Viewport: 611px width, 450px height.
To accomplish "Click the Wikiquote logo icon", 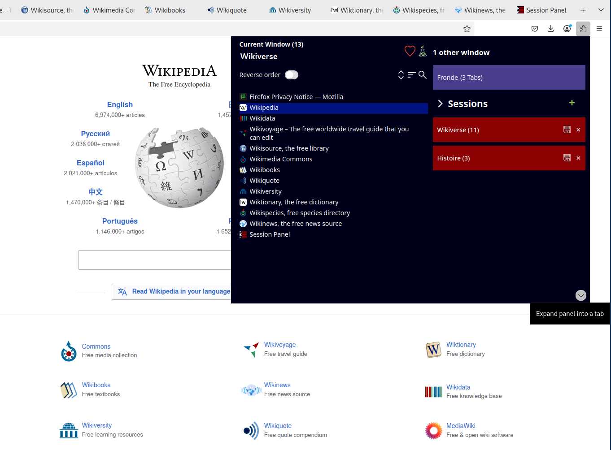I will (251, 430).
